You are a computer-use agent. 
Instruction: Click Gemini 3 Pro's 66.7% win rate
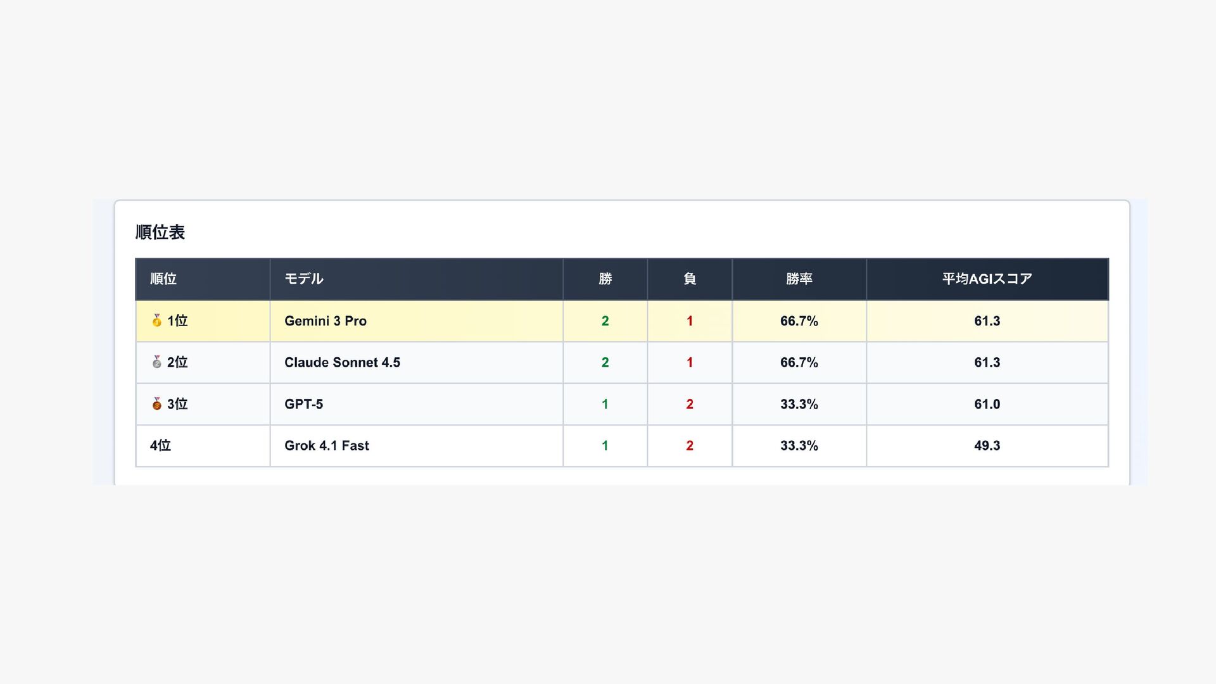pyautogui.click(x=799, y=321)
